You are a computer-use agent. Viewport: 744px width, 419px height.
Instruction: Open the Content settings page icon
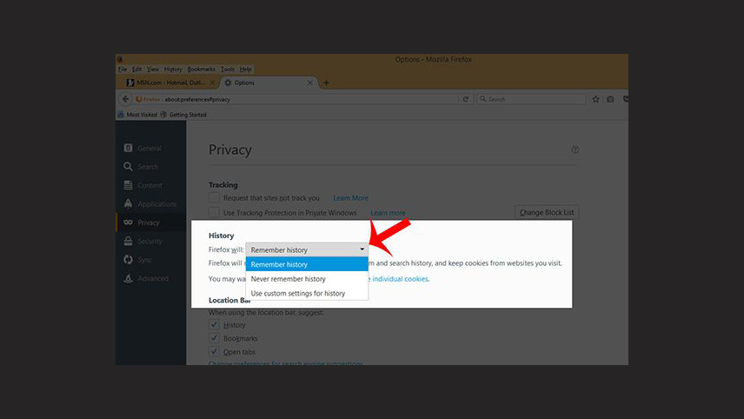tap(128, 185)
